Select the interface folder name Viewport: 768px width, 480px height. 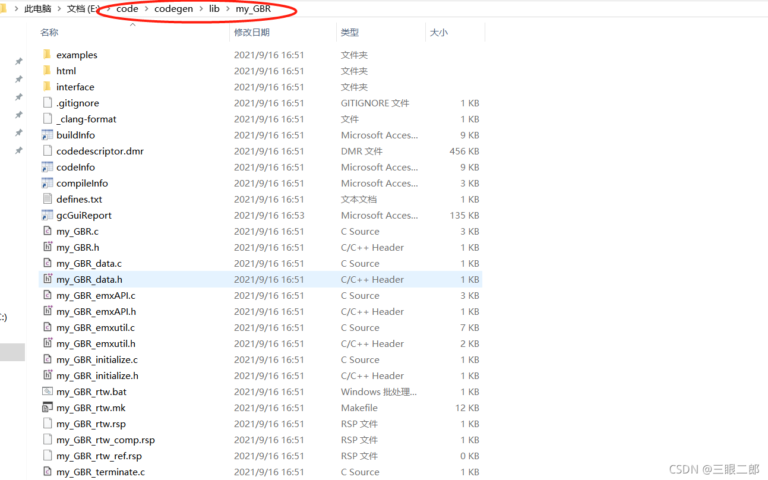pos(75,87)
